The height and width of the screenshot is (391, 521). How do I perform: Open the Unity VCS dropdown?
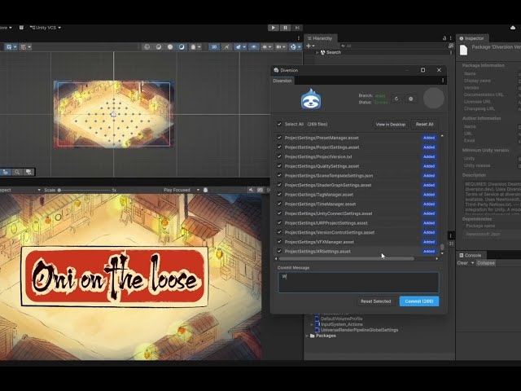pos(46,28)
